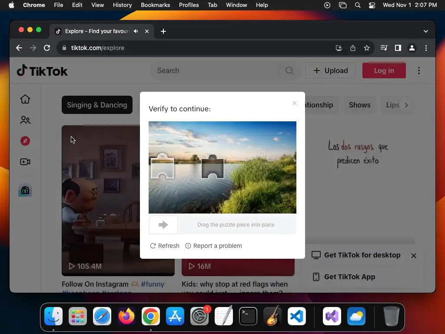The width and height of the screenshot is (445, 334).
Task: Select the red Explore compass icon
Action: pyautogui.click(x=25, y=141)
